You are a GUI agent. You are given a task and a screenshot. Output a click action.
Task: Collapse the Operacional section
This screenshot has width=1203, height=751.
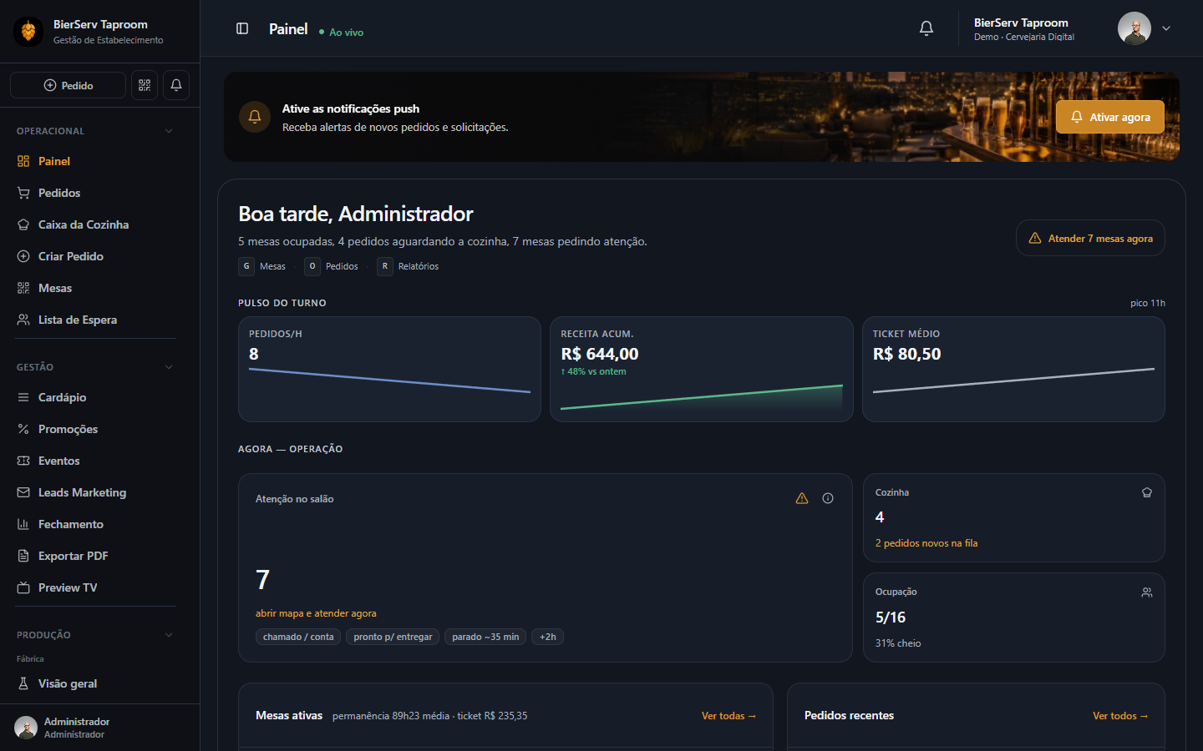169,131
